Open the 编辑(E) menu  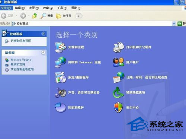(x=20, y=8)
